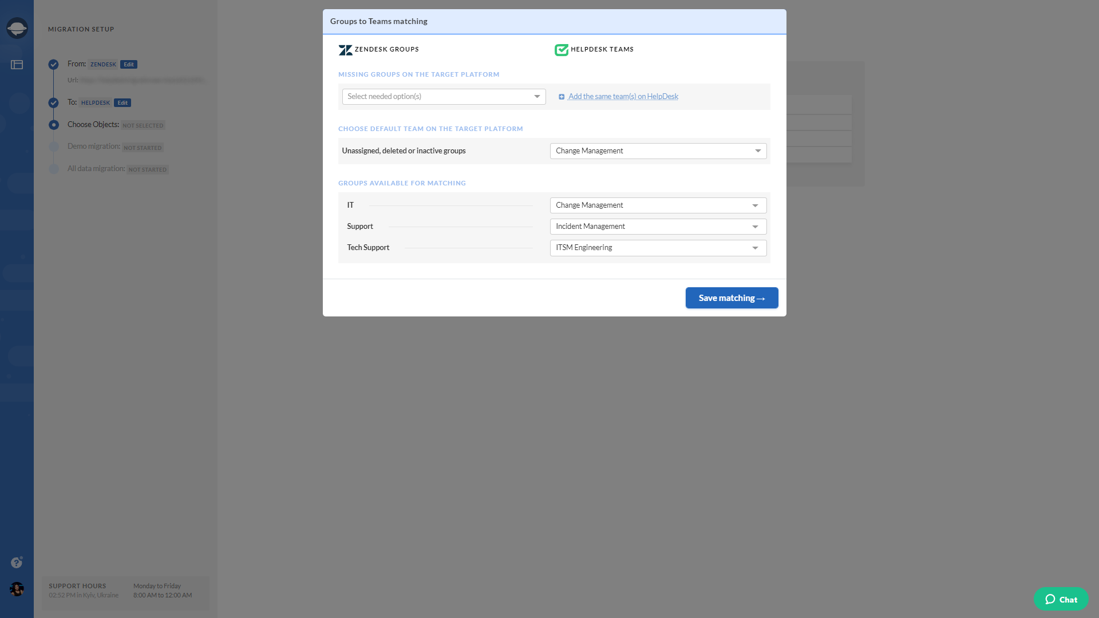Image resolution: width=1099 pixels, height=618 pixels.
Task: Select the "Demo migration" step
Action: pyautogui.click(x=92, y=146)
